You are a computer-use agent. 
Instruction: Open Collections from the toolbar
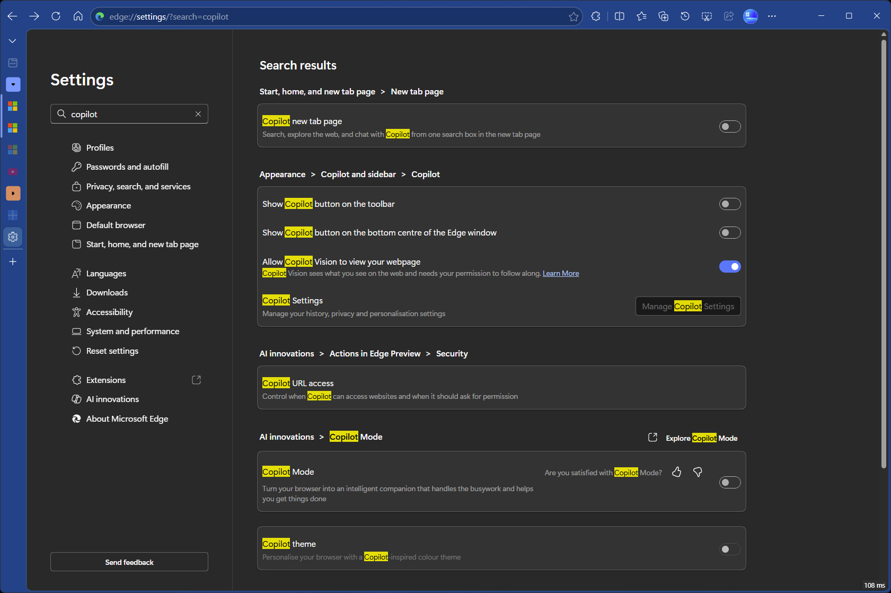pyautogui.click(x=663, y=16)
